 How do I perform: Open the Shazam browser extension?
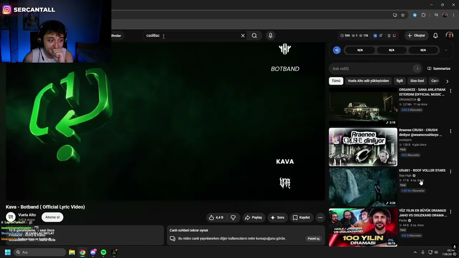(x=415, y=15)
